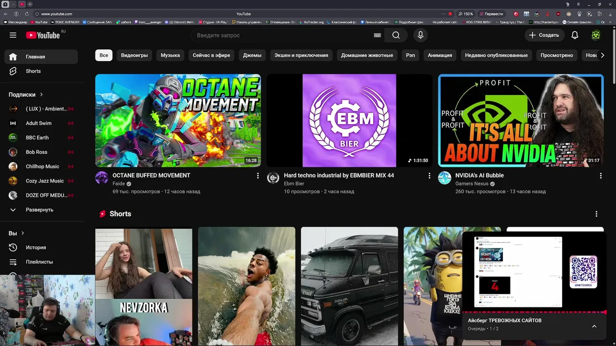
Task: Open История in the sidebar
Action: 41,247
